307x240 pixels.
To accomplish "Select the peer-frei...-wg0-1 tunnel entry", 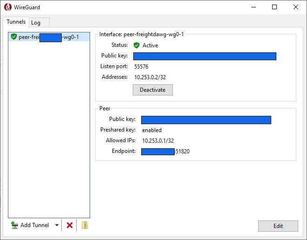I will coord(49,37).
